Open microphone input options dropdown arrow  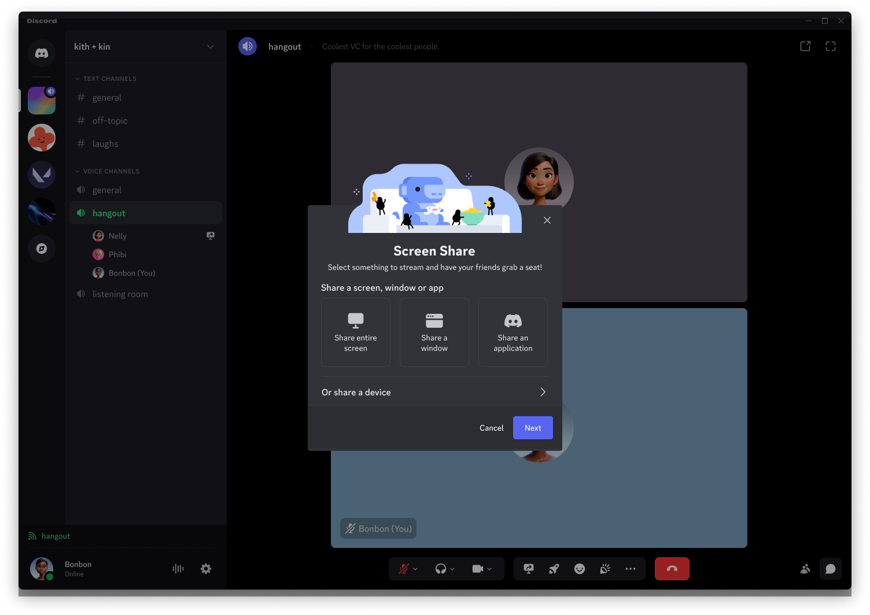pyautogui.click(x=415, y=569)
